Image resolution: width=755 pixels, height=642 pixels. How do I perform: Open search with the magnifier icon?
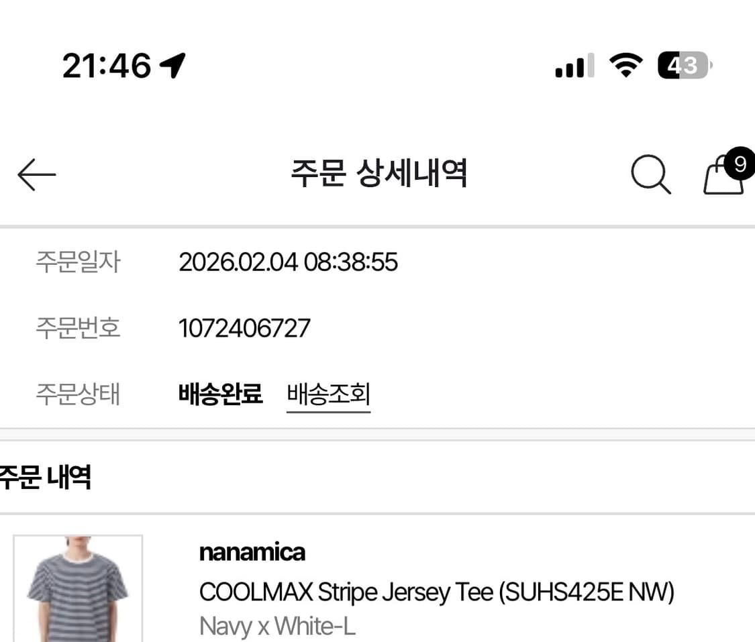pyautogui.click(x=650, y=174)
